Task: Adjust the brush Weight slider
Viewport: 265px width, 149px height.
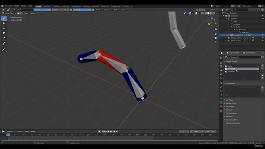Action: [x=43, y=10]
